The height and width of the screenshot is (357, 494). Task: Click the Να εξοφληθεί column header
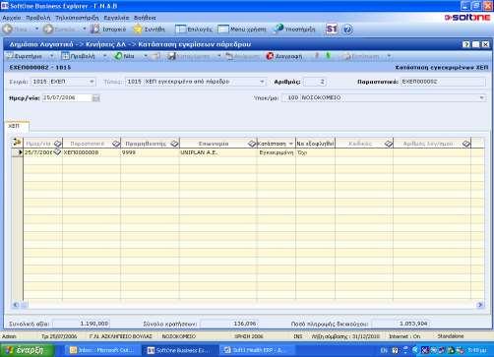coord(315,144)
